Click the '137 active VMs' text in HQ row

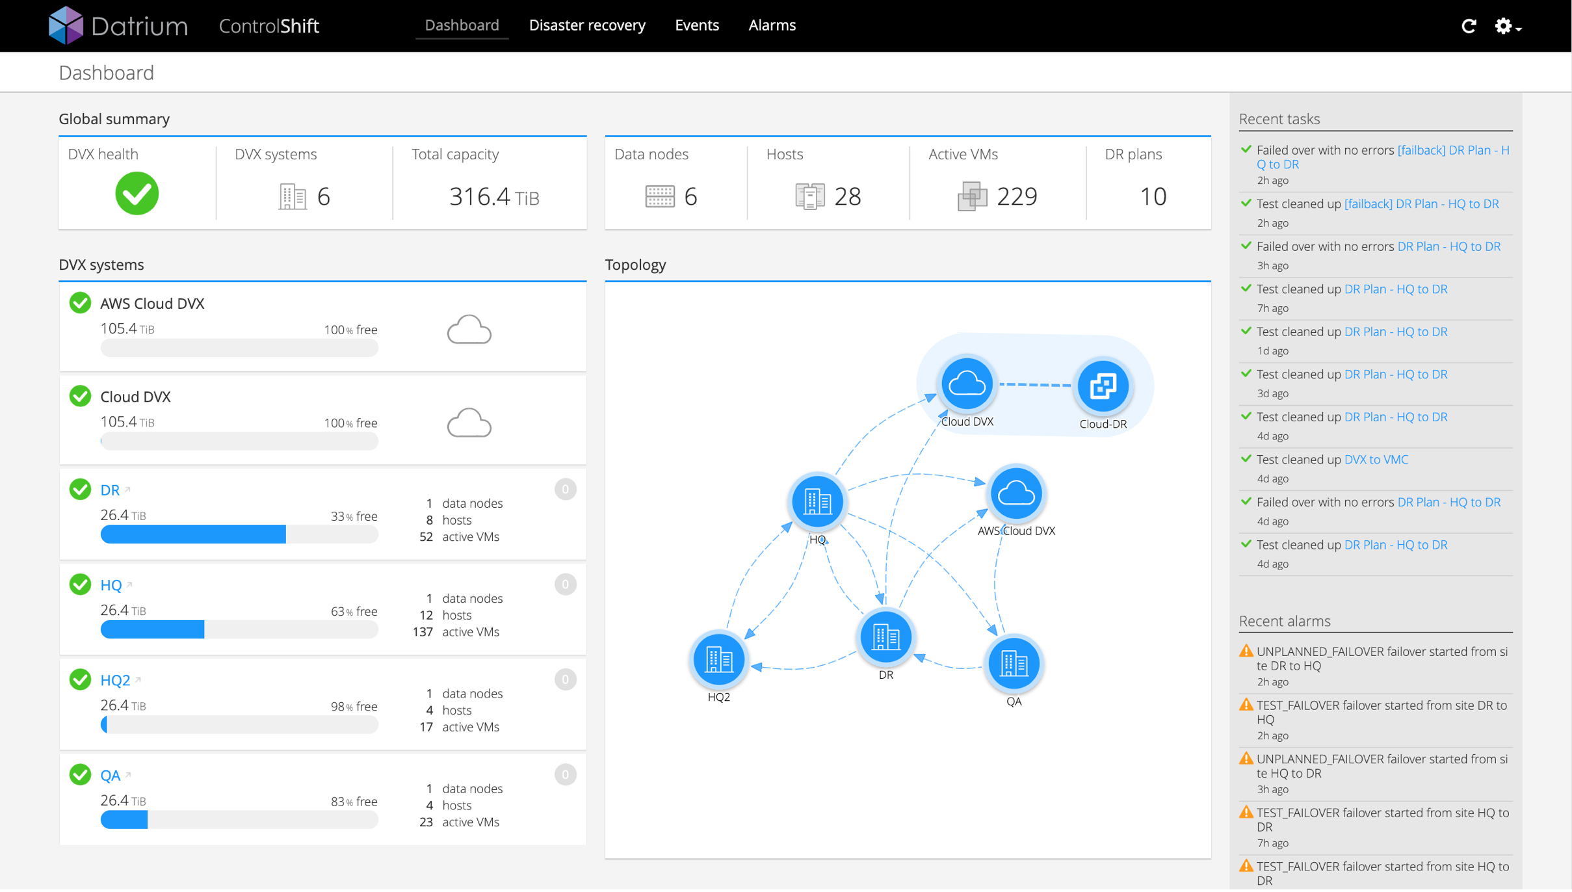point(456,632)
